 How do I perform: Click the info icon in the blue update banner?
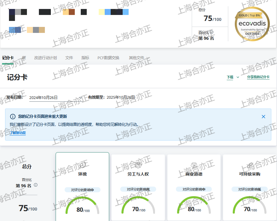[13, 117]
